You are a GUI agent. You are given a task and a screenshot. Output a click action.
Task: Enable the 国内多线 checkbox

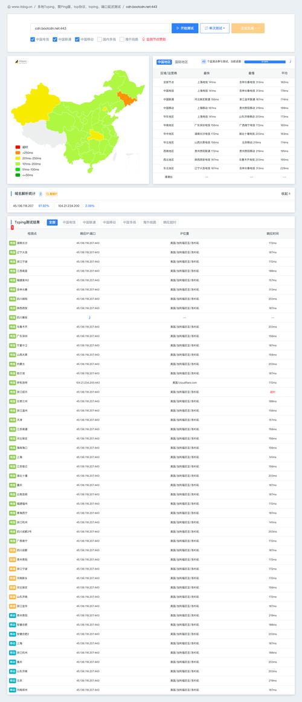pyautogui.click(x=100, y=39)
